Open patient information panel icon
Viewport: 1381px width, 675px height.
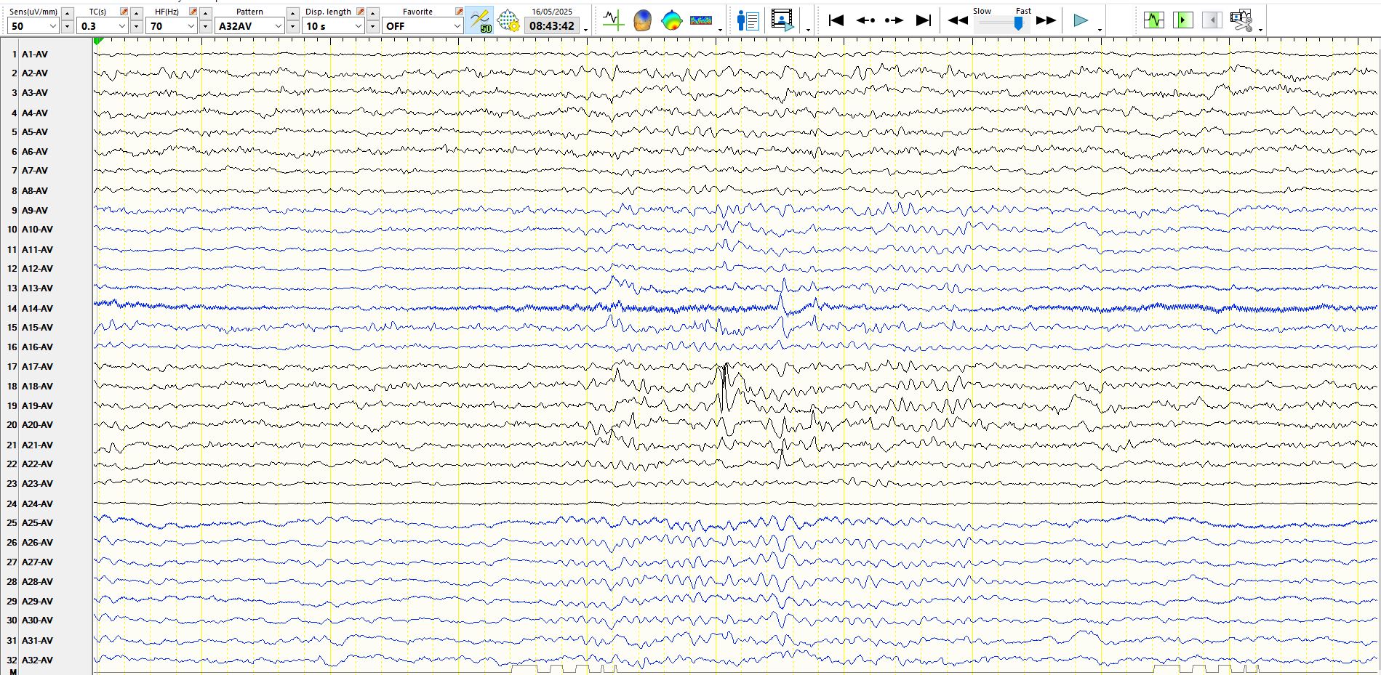pos(748,20)
